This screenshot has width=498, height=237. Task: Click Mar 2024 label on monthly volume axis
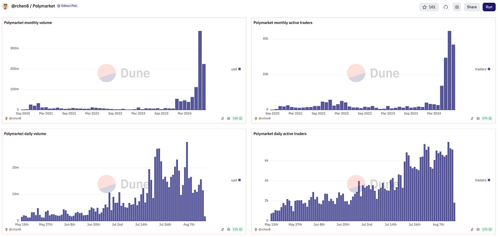point(185,113)
